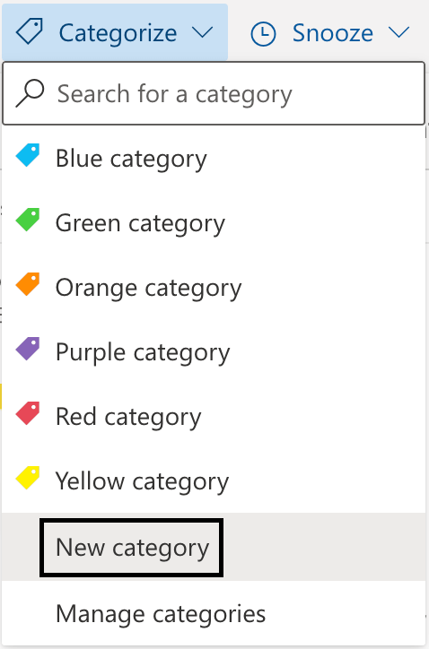Viewport: 429px width, 649px height.
Task: Focus the Search for a category field
Action: [x=214, y=93]
